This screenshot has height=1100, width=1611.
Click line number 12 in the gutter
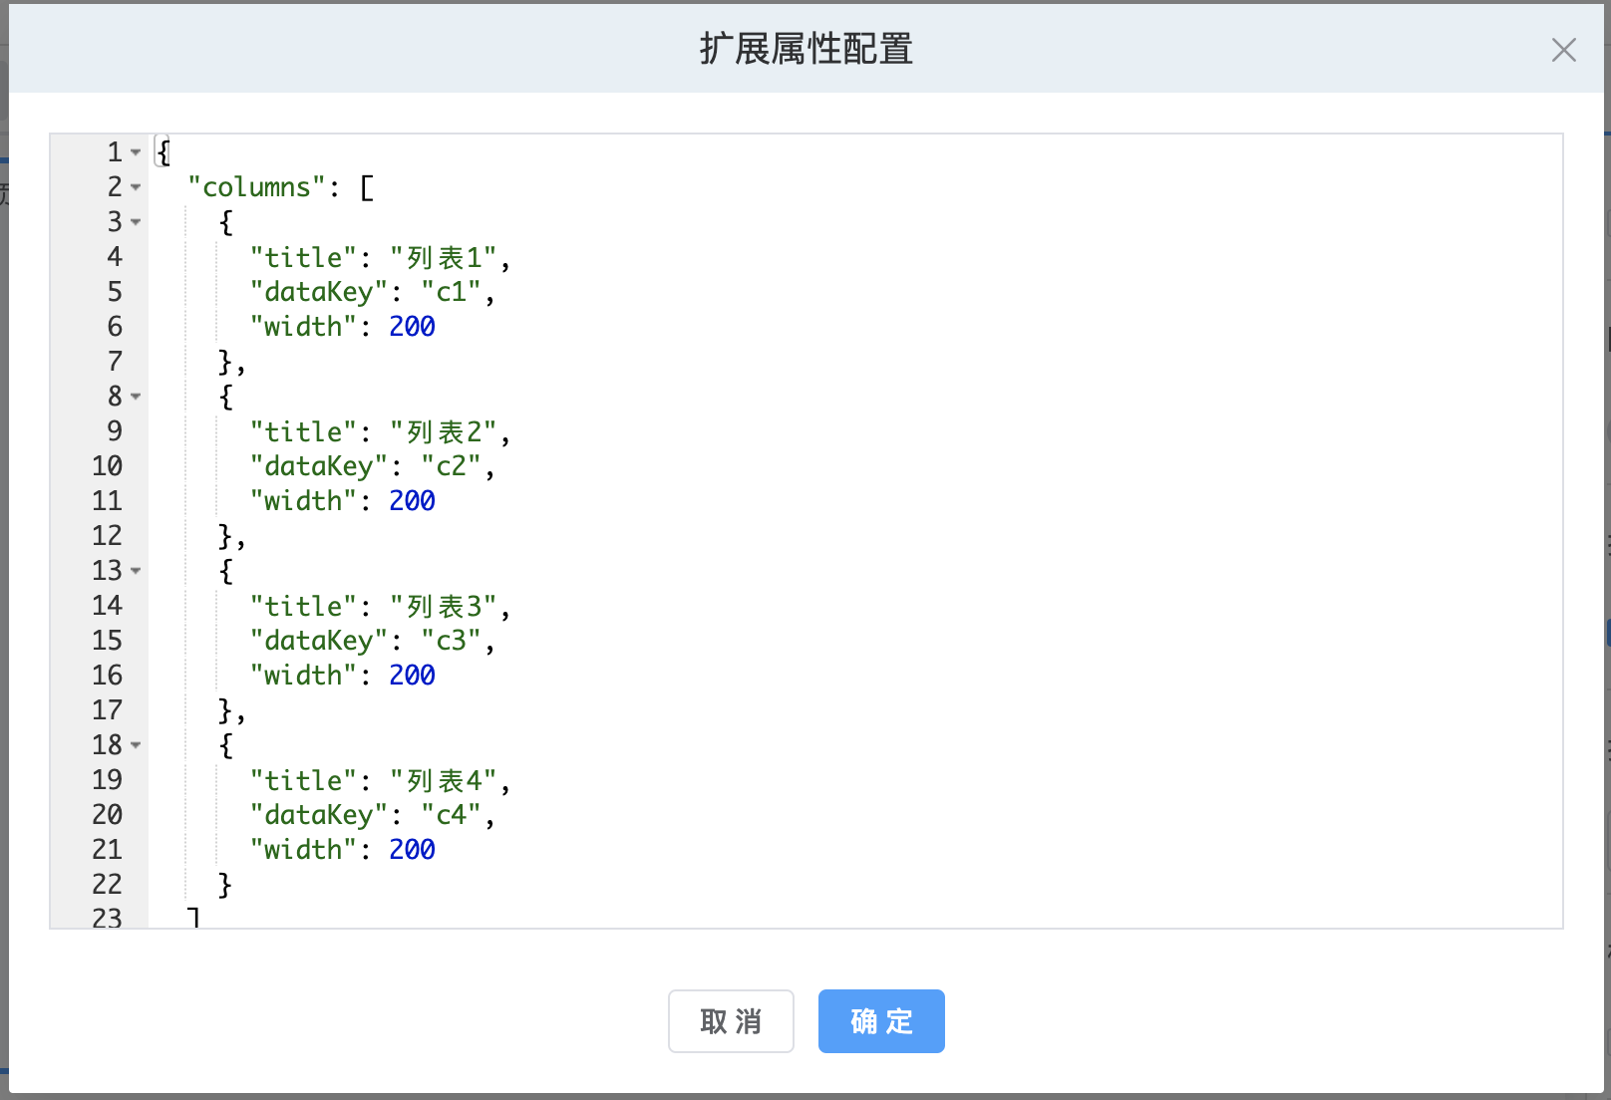click(x=108, y=536)
